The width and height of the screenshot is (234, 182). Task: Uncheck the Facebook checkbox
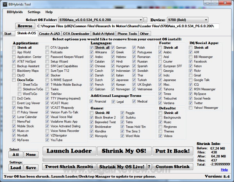[x=191, y=62]
